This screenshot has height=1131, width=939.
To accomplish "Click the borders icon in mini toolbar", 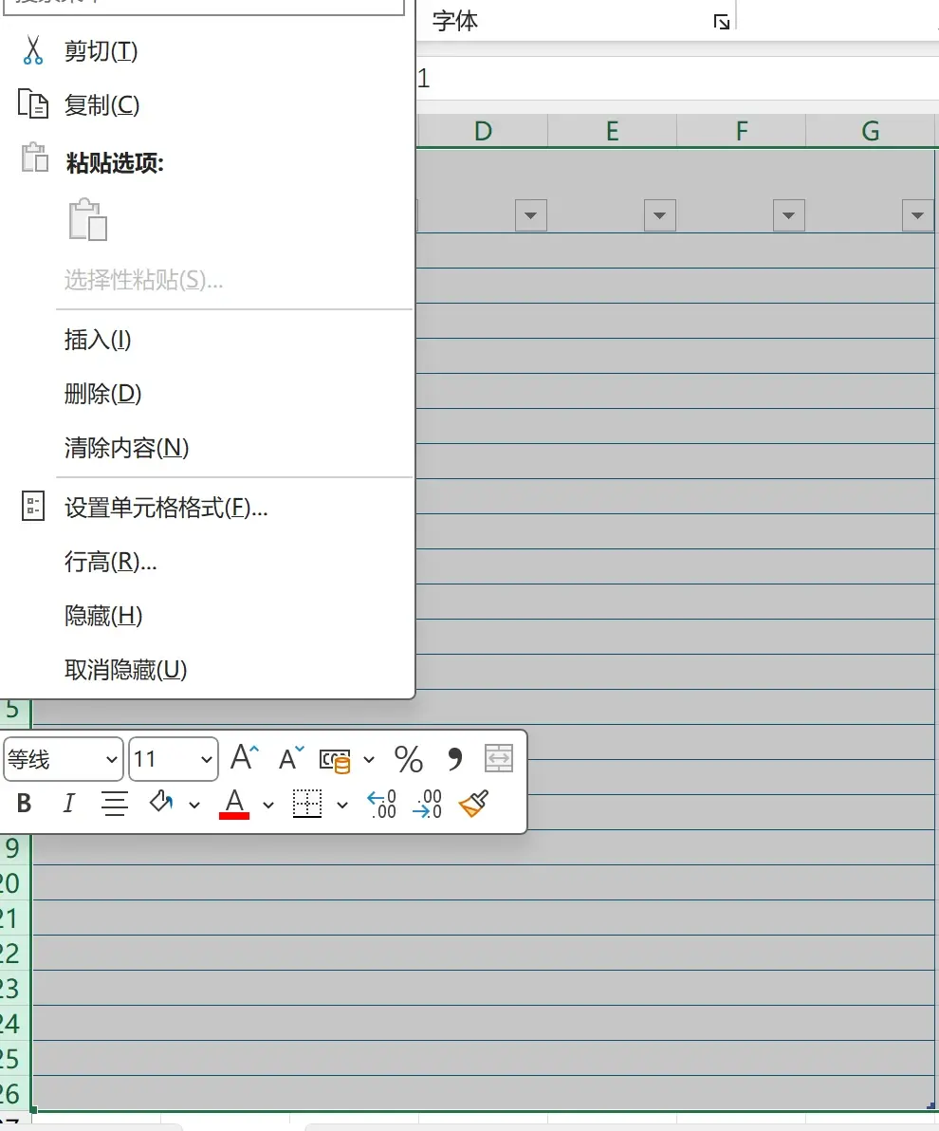I will (x=306, y=804).
